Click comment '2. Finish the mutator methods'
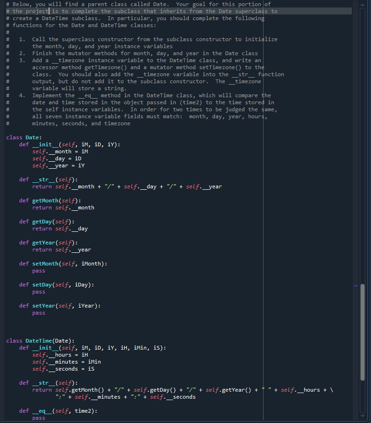371x423 pixels. pyautogui.click(x=138, y=53)
